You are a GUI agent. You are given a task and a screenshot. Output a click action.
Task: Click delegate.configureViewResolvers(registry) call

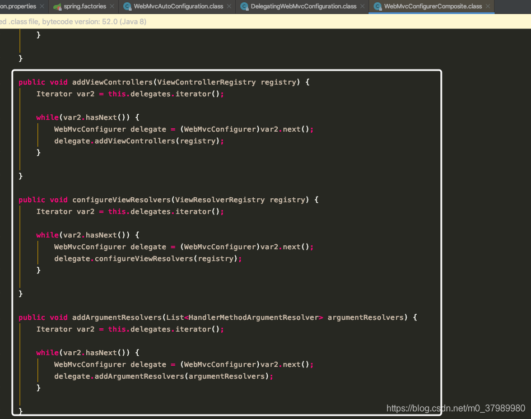point(148,259)
